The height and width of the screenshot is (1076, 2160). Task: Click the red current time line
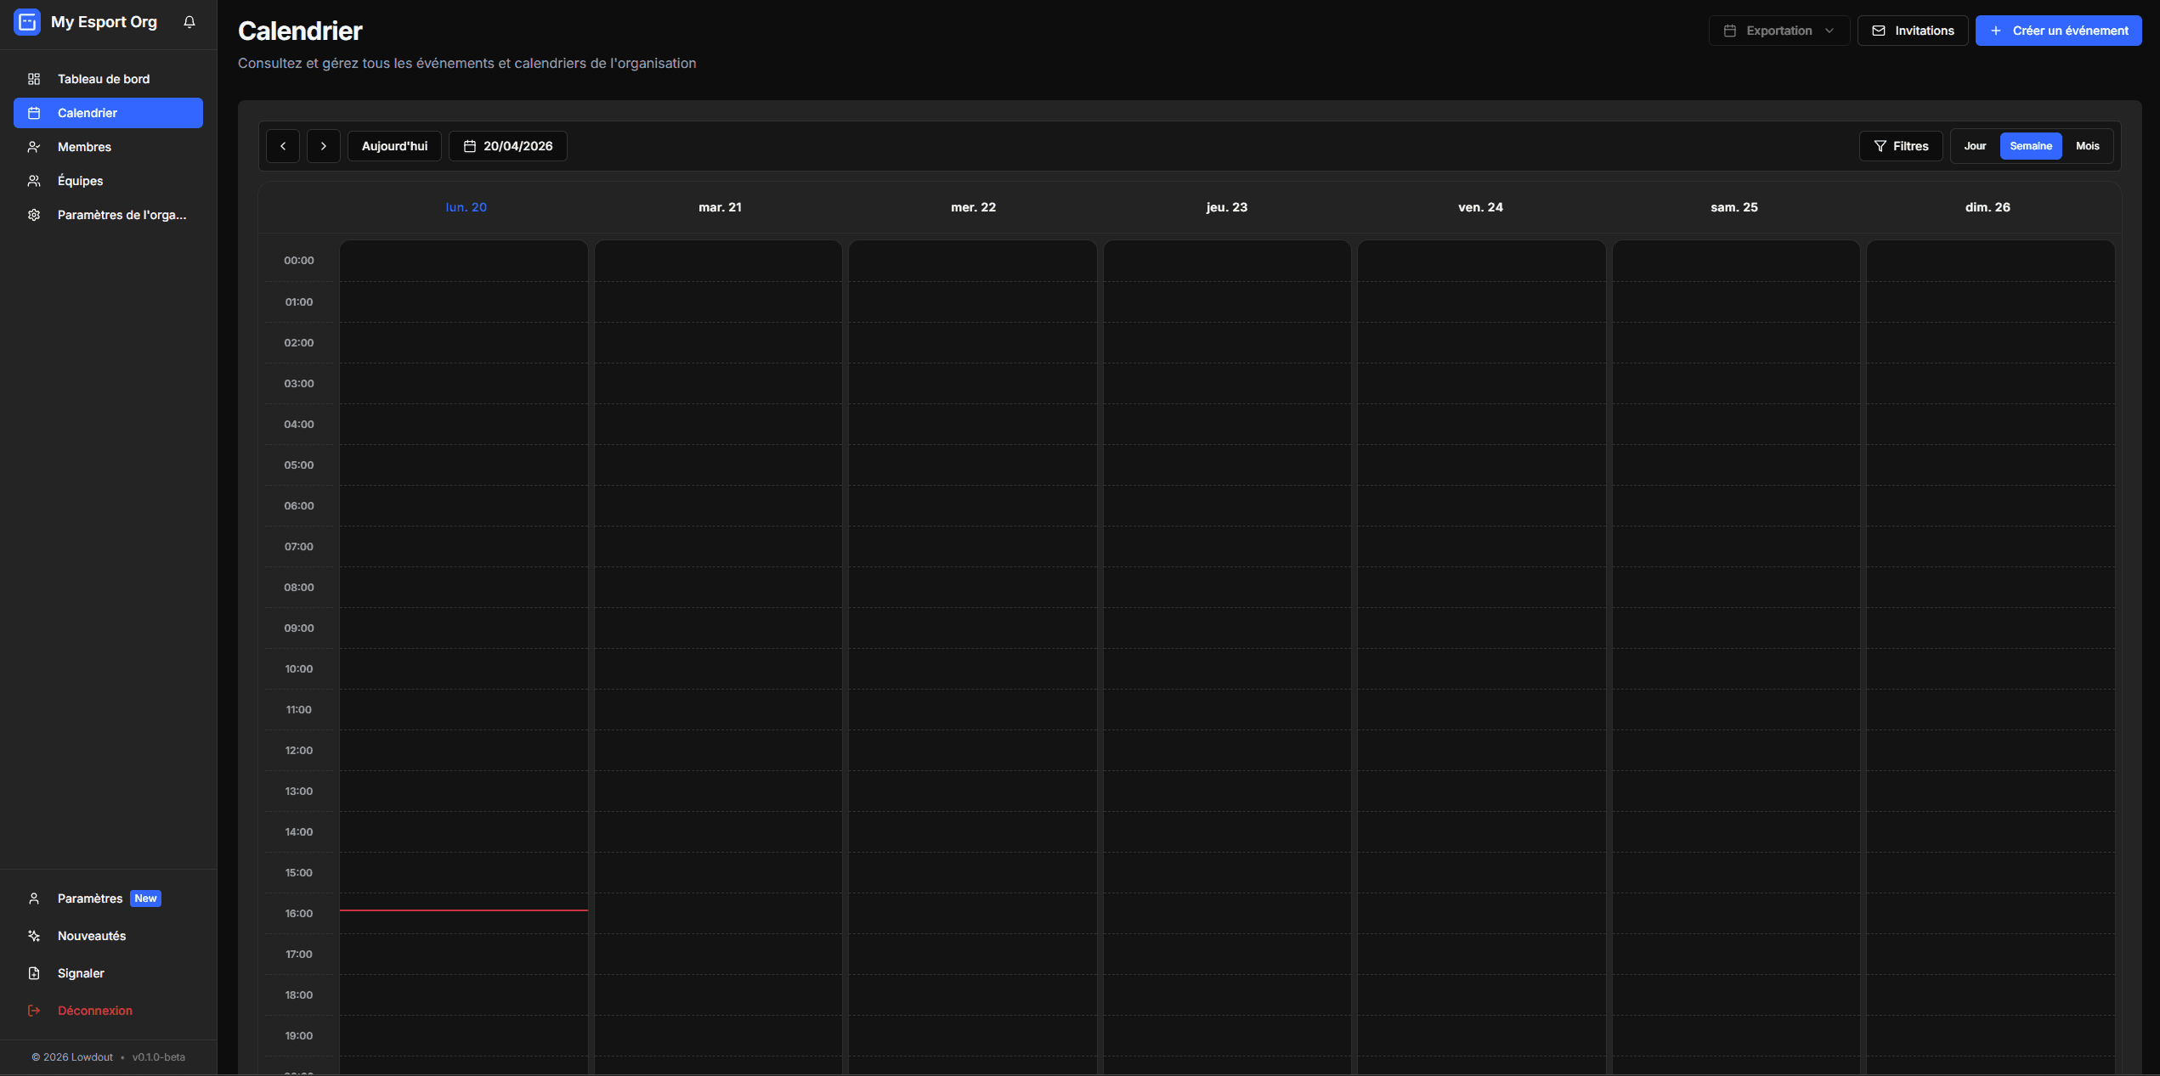point(463,910)
